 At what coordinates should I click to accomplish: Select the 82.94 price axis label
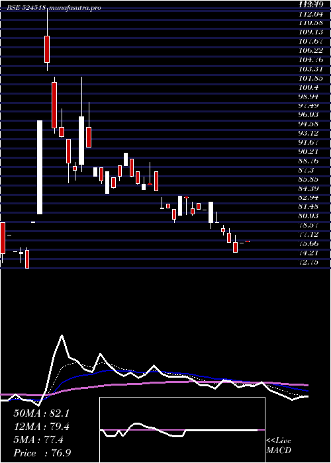coord(309,198)
